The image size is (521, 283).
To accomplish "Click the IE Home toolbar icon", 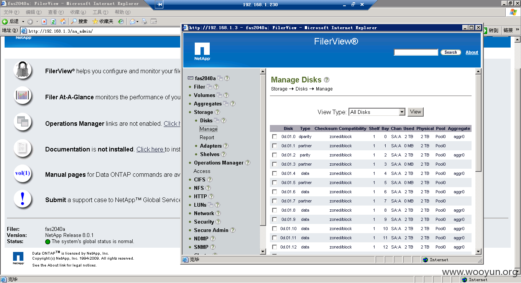I will [x=63, y=21].
